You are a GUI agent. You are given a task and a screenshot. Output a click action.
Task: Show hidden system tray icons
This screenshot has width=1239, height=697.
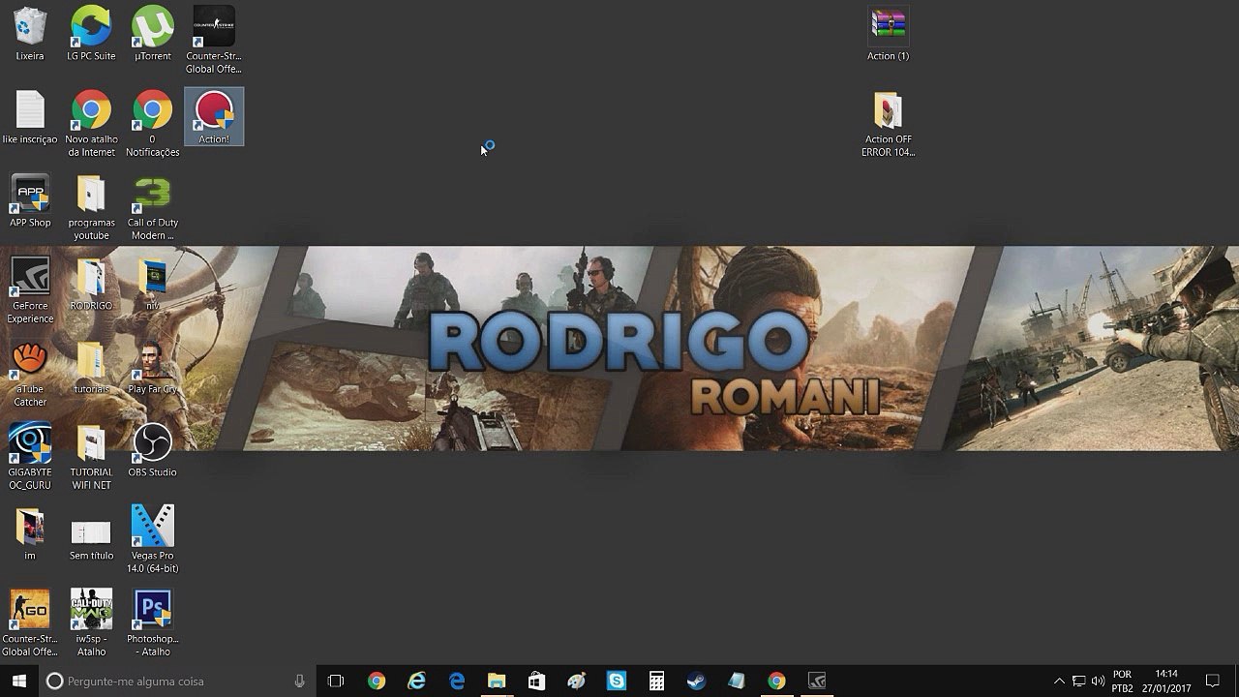[x=1058, y=681]
